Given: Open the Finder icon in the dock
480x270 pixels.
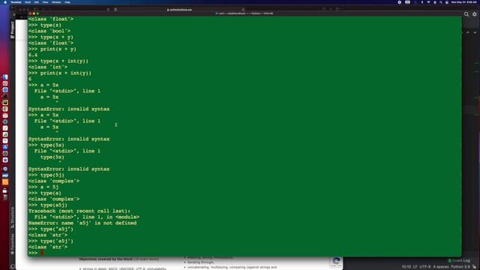Looking at the screenshot, I should click(5, 77).
